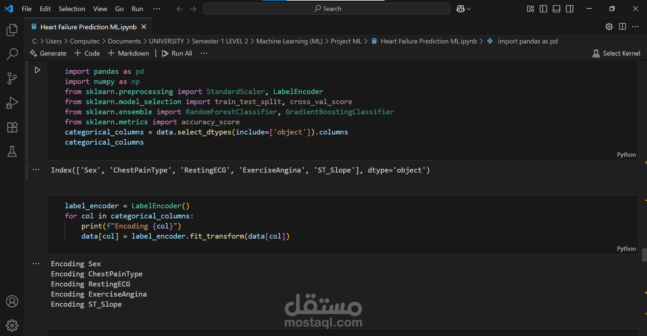Open the UNIVERSITY breadcrumb
647x336 pixels.
pos(166,41)
